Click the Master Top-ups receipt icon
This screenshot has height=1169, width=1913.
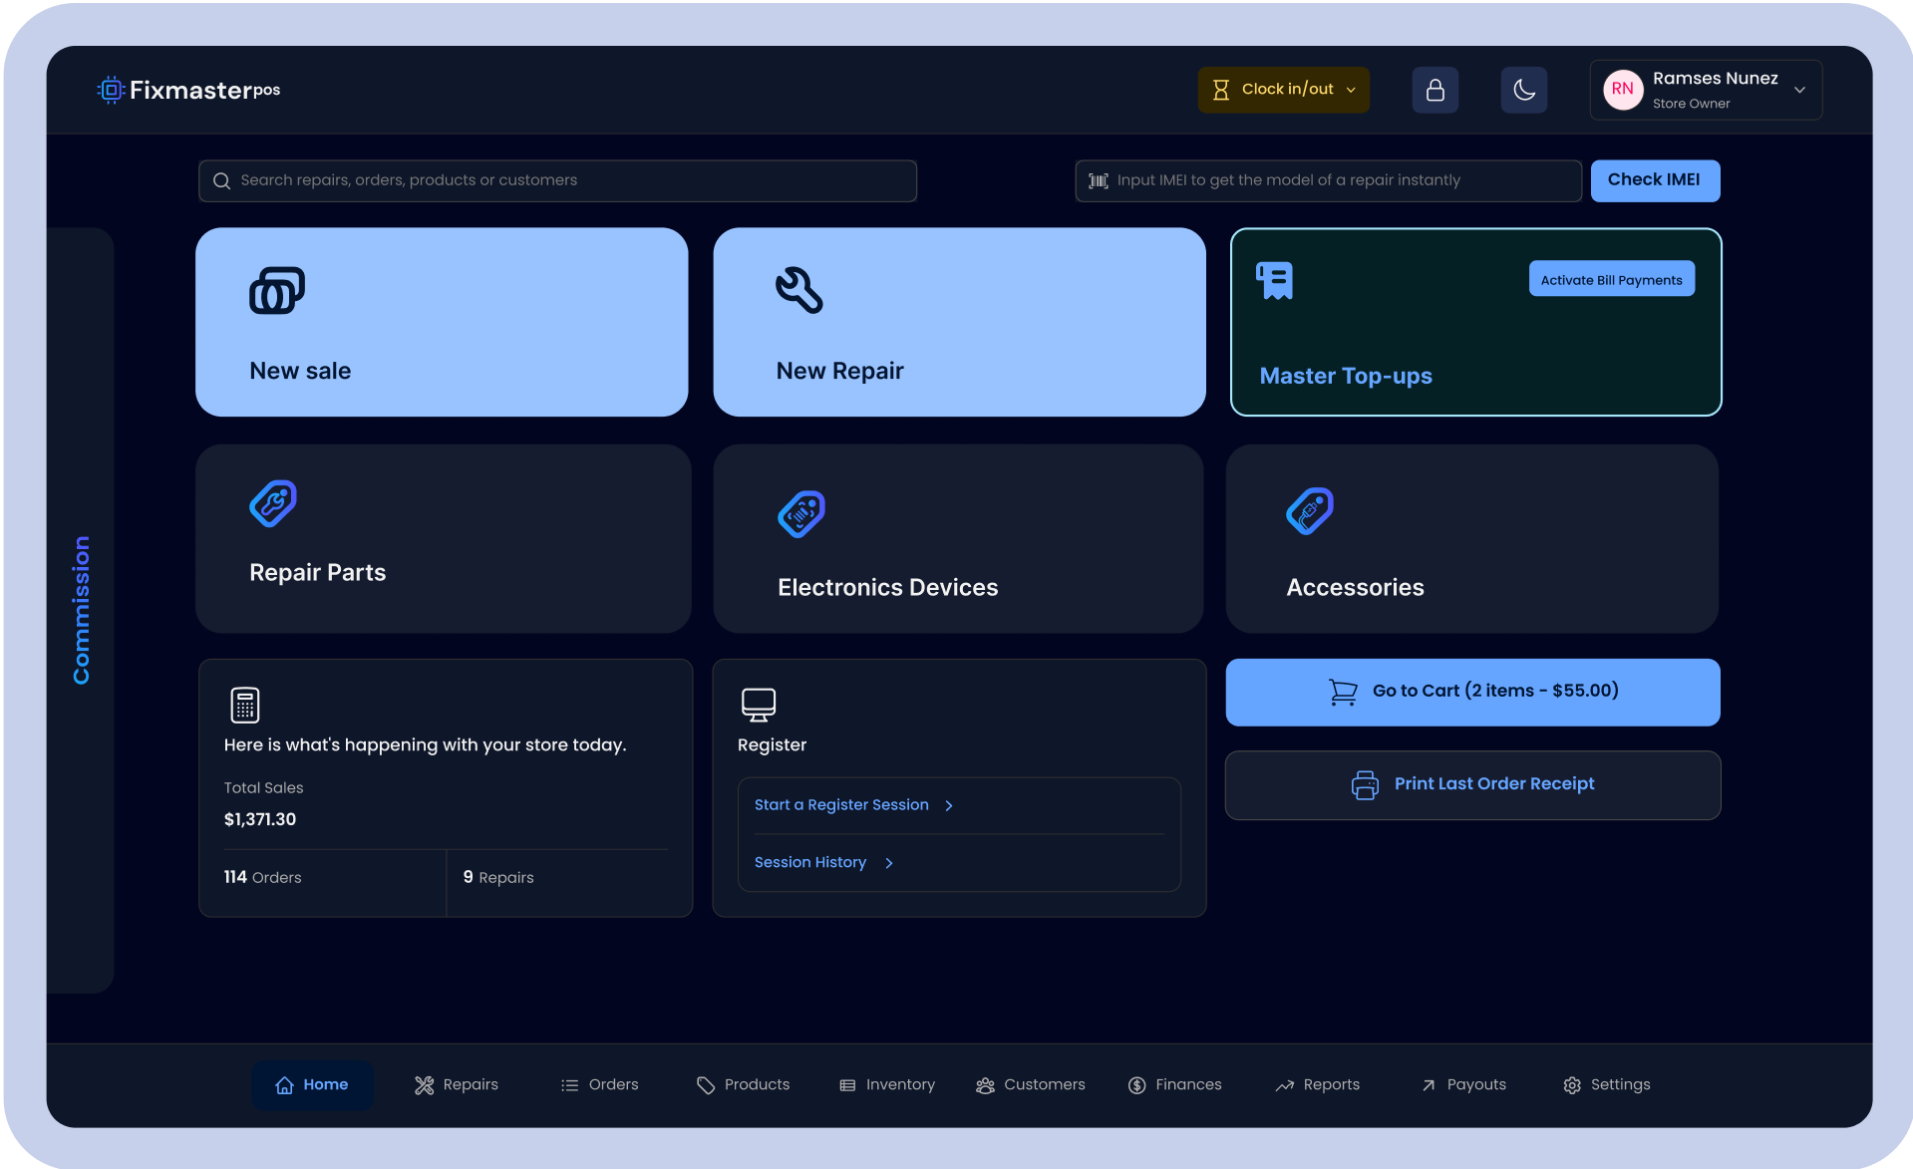tap(1275, 281)
